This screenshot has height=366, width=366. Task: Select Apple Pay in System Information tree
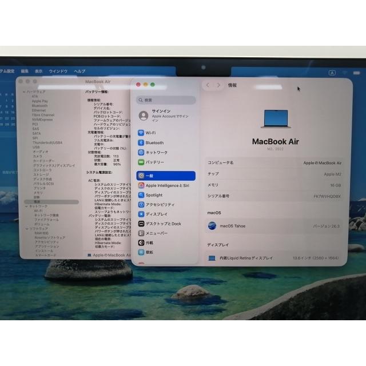coord(39,101)
